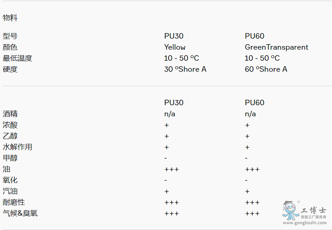Click the 最低温度 row label
The image size is (332, 230).
click(18, 58)
